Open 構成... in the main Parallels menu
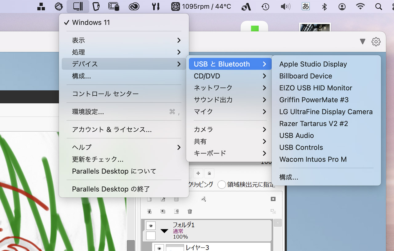This screenshot has width=394, height=251. [x=124, y=76]
